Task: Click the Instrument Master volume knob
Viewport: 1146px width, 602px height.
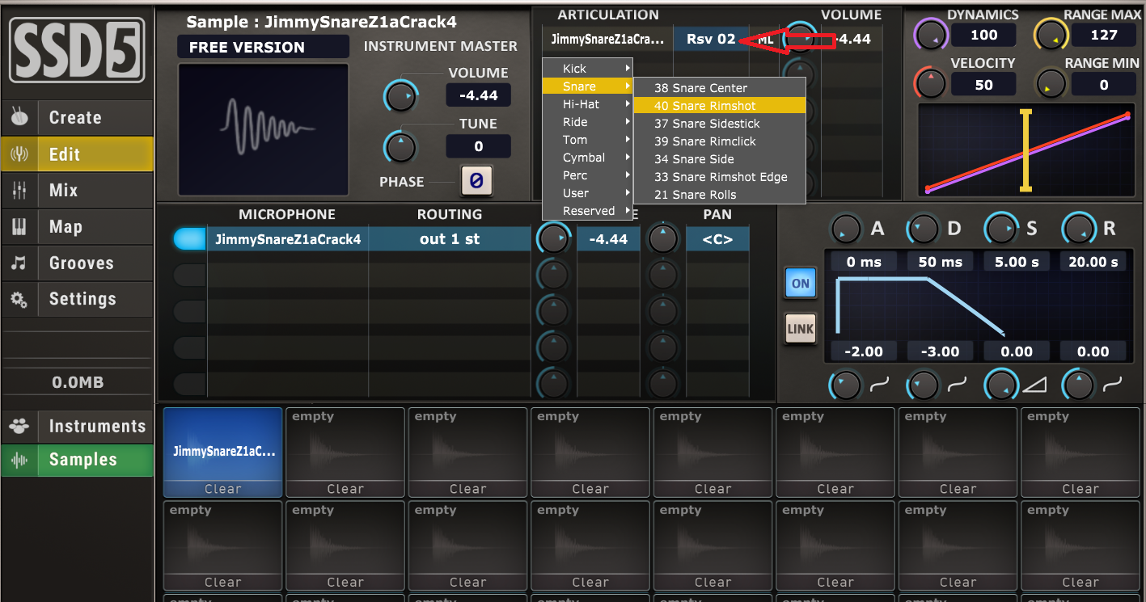Action: click(400, 96)
